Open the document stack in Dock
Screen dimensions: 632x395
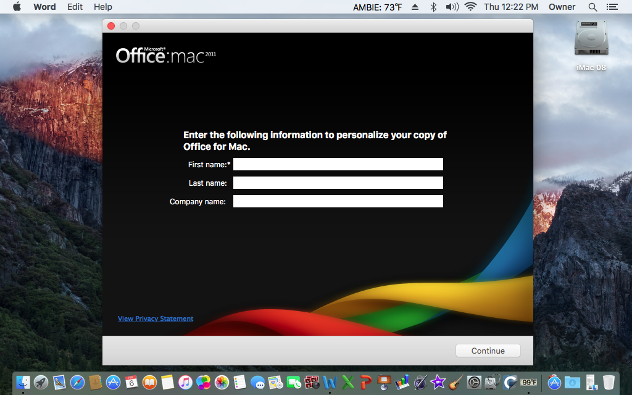click(x=591, y=381)
